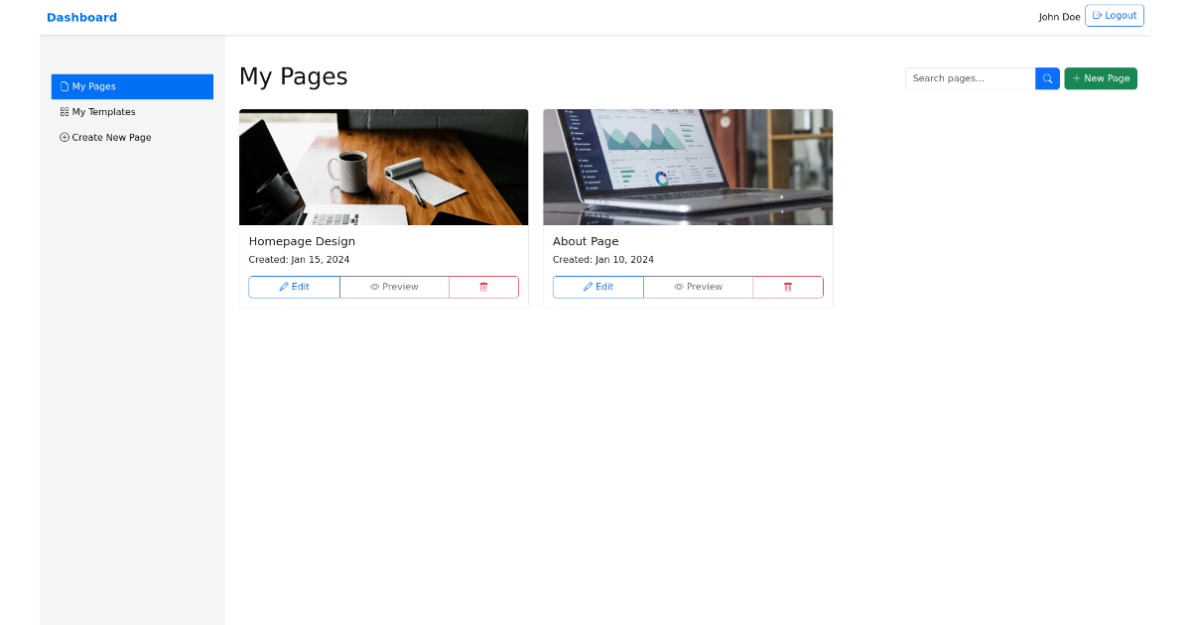The width and height of the screenshot is (1191, 625).
Task: Click the plus icon inside New Page button
Action: pos(1076,77)
